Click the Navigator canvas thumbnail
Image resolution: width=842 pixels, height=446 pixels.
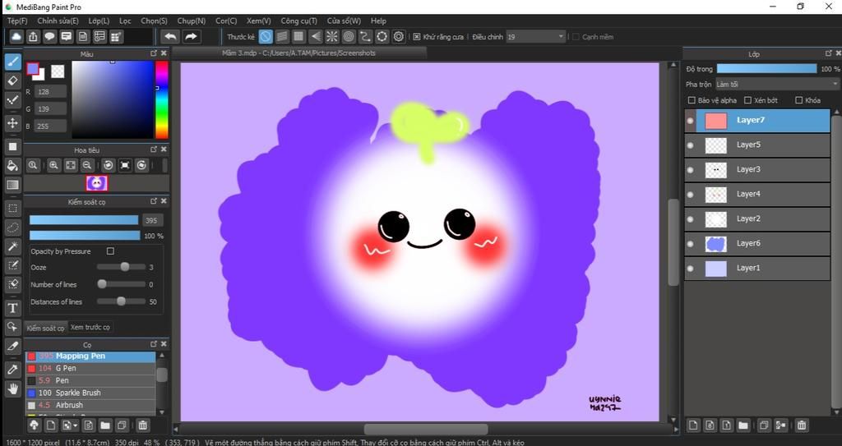97,183
